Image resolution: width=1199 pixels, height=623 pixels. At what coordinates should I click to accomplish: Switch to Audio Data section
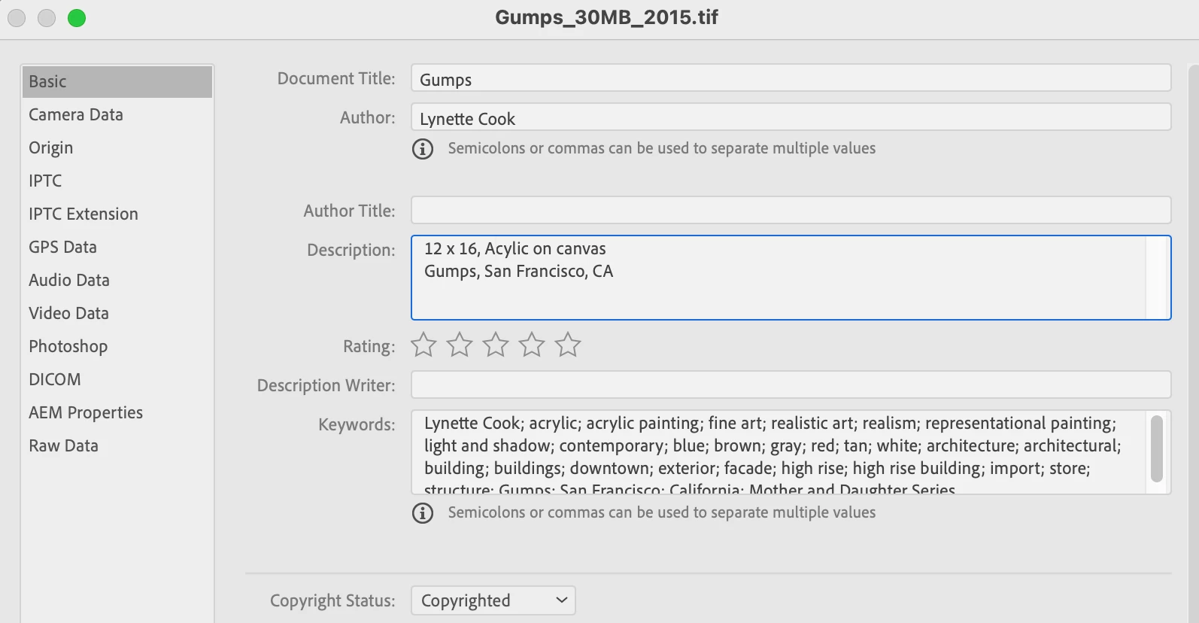tap(117, 280)
